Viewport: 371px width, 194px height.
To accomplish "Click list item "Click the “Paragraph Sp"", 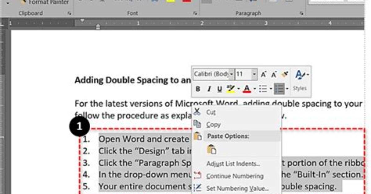I will (145, 163).
